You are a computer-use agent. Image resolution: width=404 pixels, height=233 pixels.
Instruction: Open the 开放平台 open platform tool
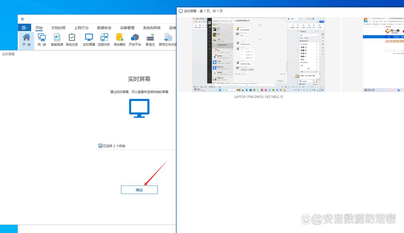135,40
